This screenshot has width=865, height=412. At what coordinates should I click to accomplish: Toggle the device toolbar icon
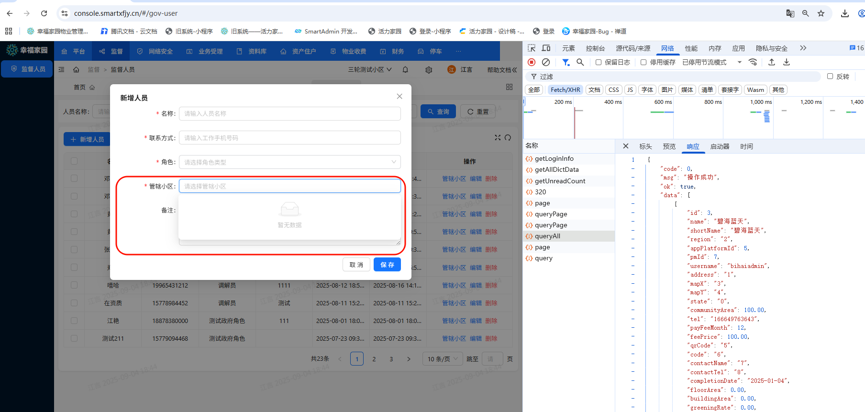546,48
